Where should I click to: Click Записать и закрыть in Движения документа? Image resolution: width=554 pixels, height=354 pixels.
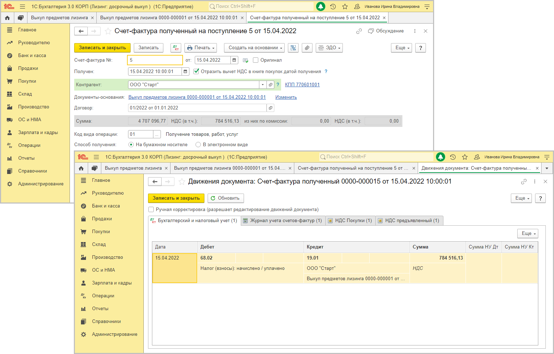point(176,198)
